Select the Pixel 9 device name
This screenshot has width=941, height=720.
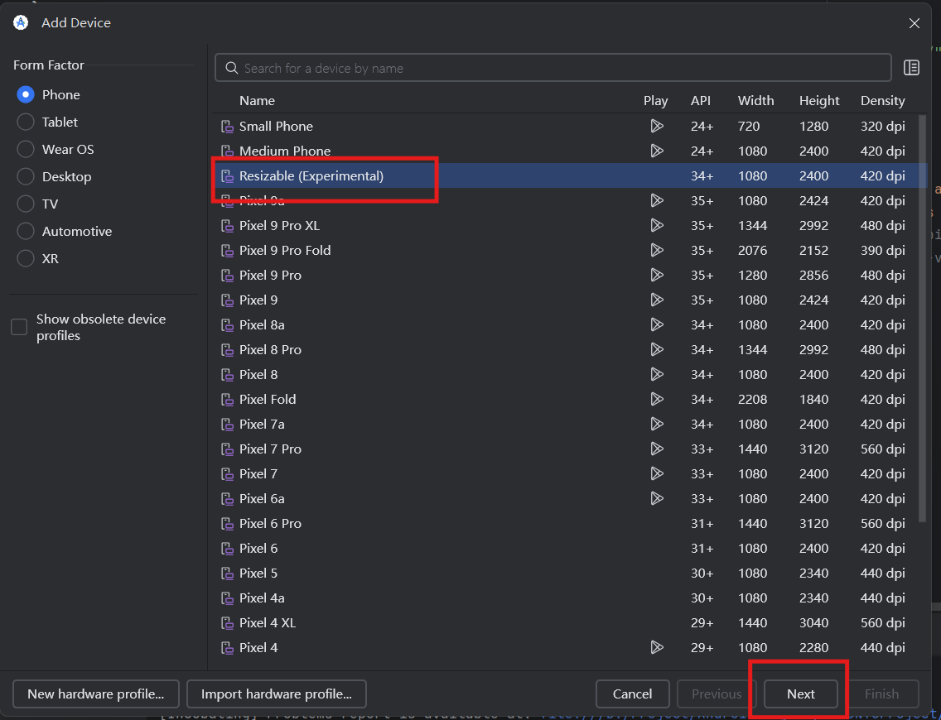click(258, 300)
